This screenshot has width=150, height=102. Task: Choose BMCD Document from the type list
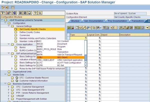pos(60,44)
